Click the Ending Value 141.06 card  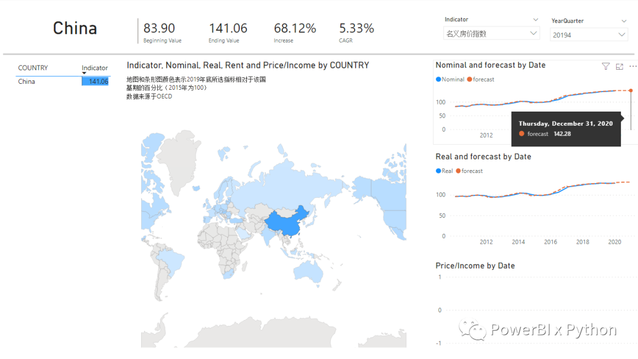(228, 31)
